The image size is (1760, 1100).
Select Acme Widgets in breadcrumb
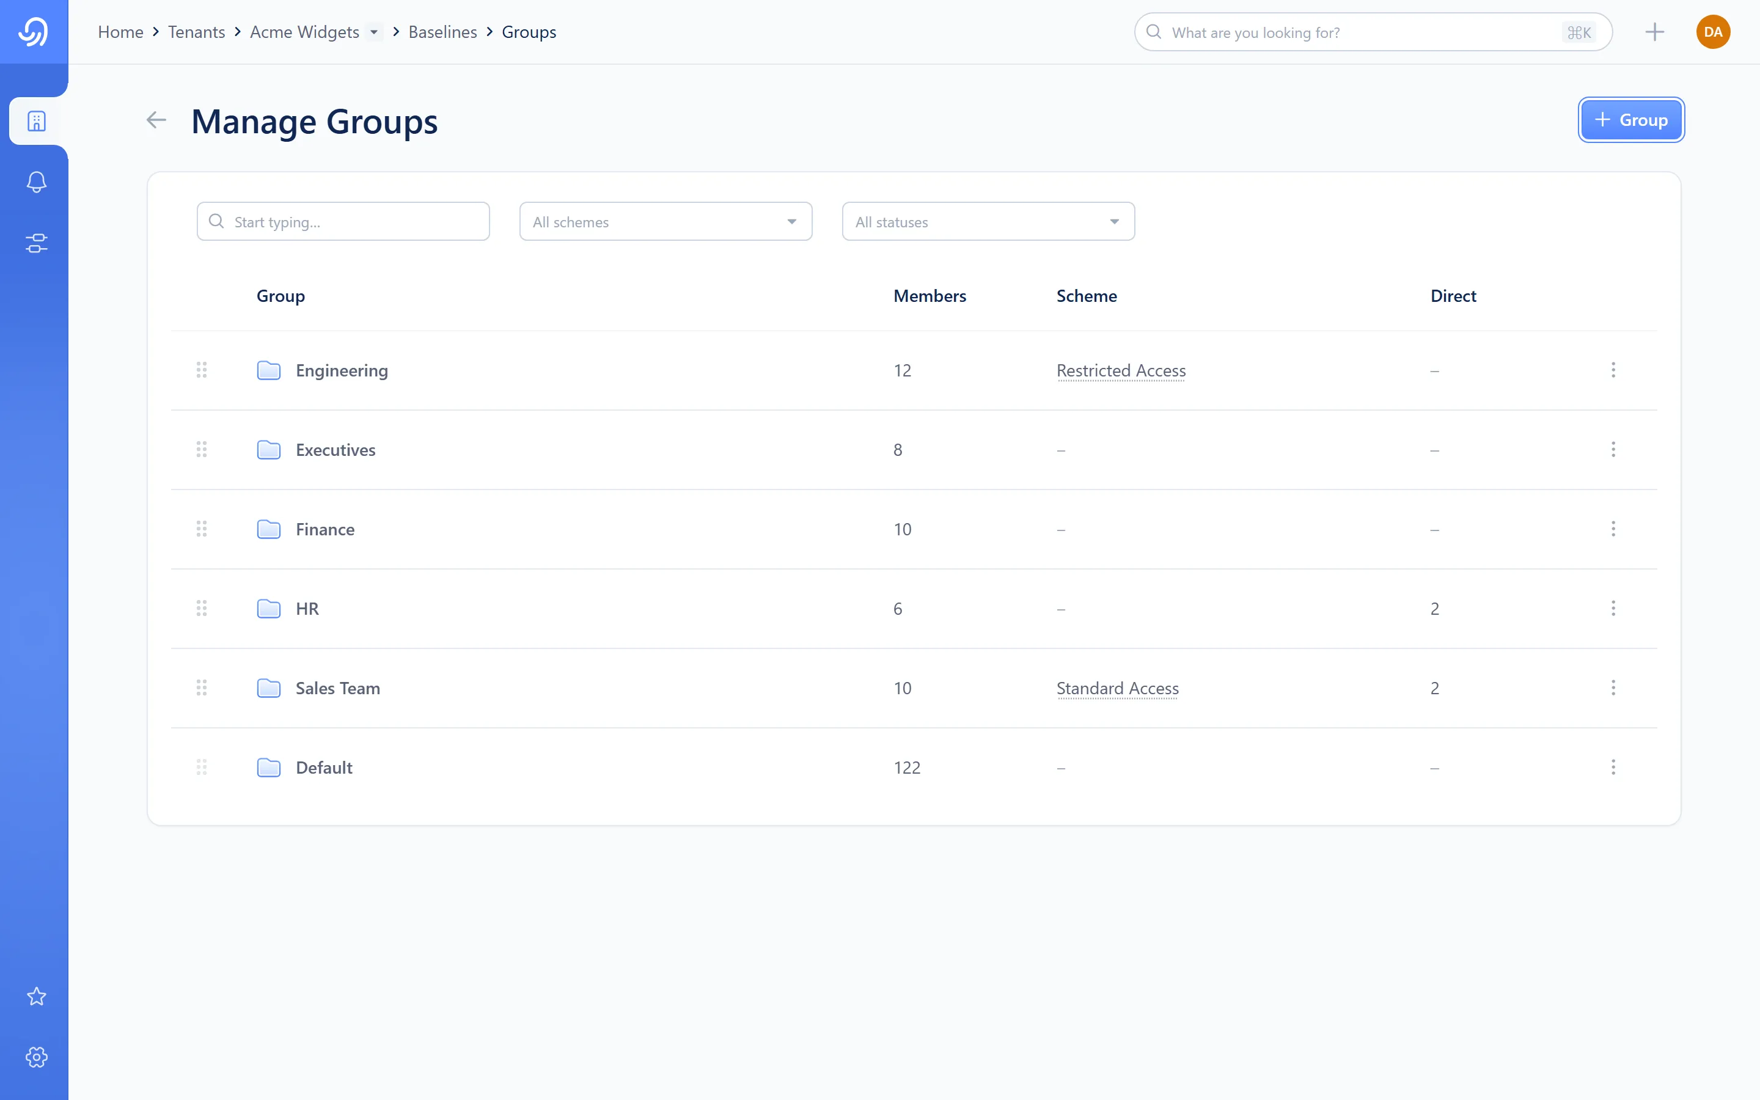(305, 32)
